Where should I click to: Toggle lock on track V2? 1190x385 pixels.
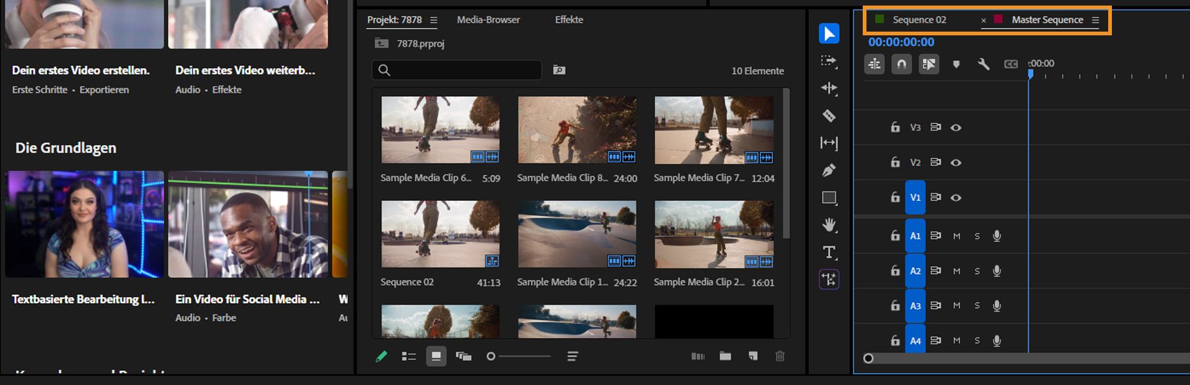pos(895,162)
